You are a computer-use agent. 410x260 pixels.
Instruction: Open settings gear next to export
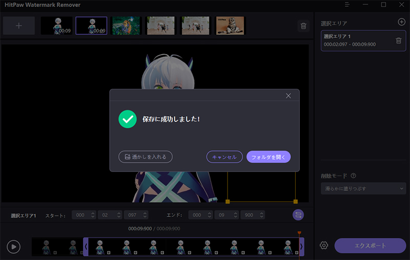pos(324,245)
